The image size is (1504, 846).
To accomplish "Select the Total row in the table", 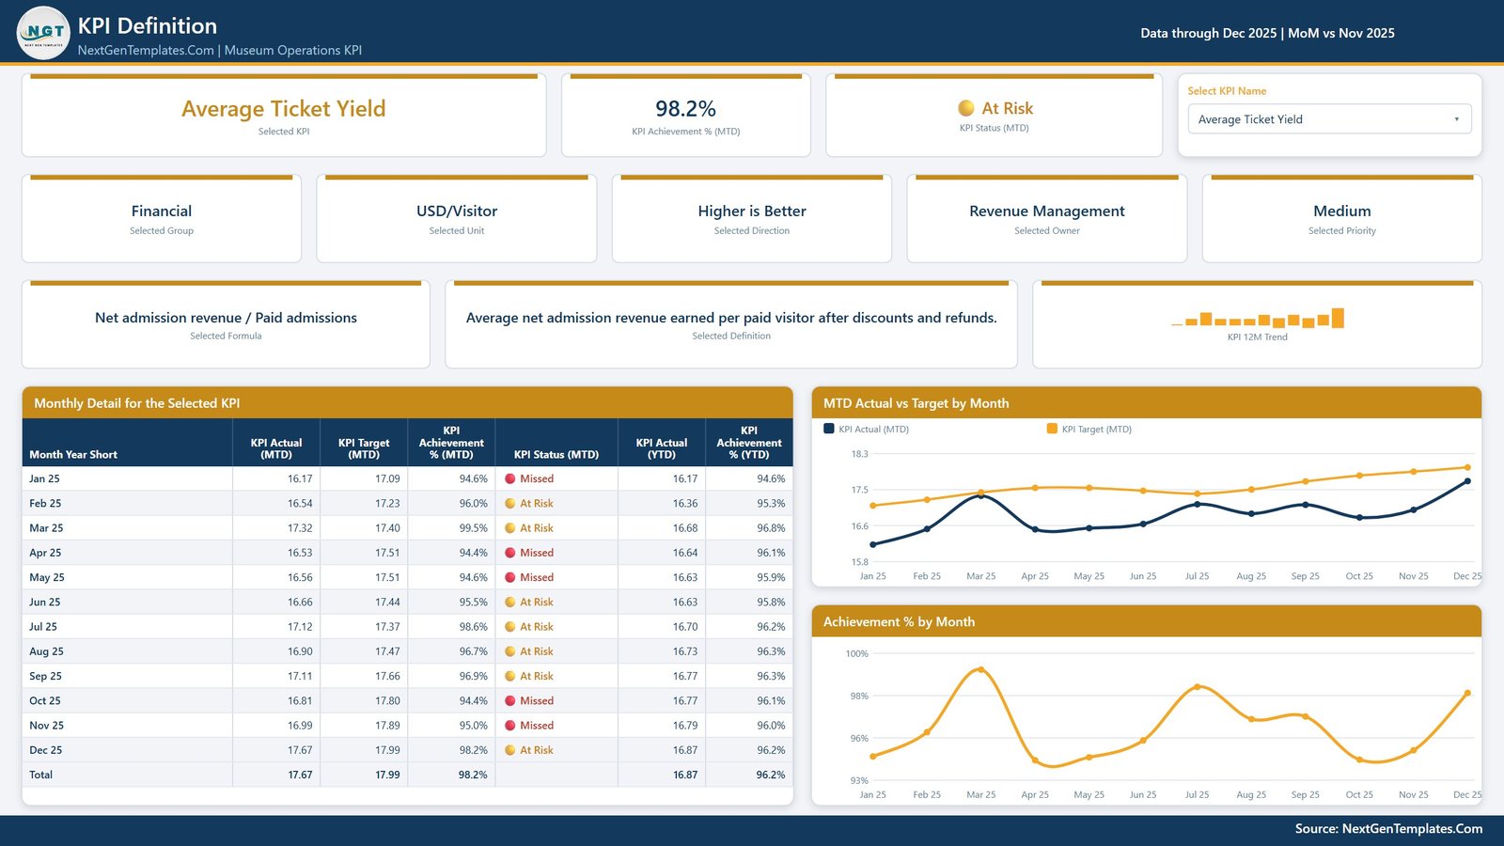I will pos(407,775).
